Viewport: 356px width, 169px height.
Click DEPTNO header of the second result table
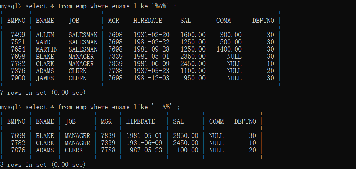tap(245, 121)
